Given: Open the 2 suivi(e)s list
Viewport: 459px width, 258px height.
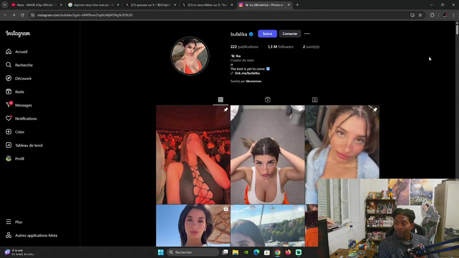Looking at the screenshot, I should point(311,47).
